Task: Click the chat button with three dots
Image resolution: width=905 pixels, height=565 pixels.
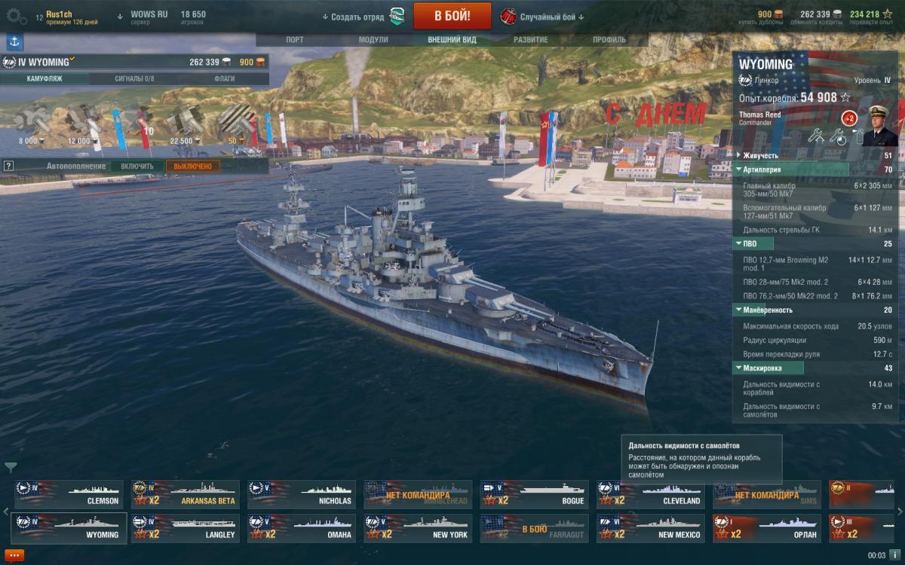Action: pos(15,556)
